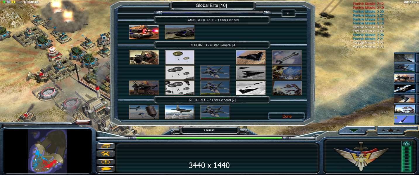
Task: Select the two stealth bombers icon
Action: tap(251, 73)
